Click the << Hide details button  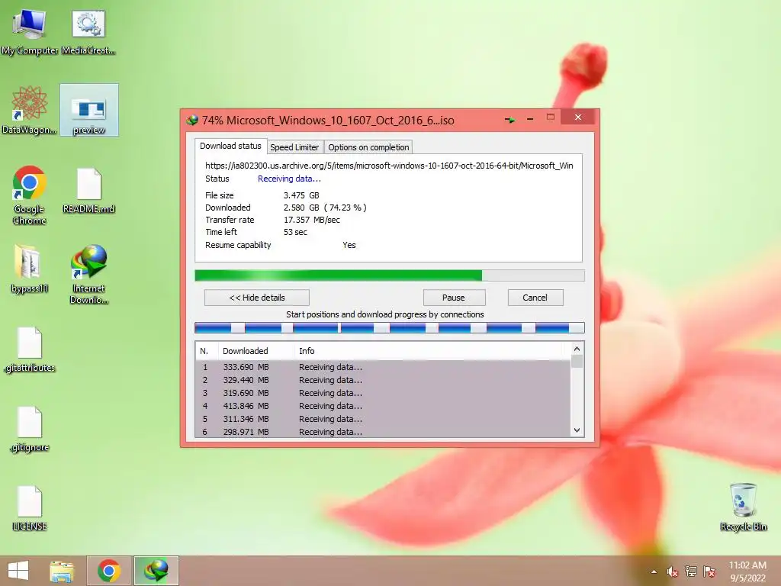[257, 298]
